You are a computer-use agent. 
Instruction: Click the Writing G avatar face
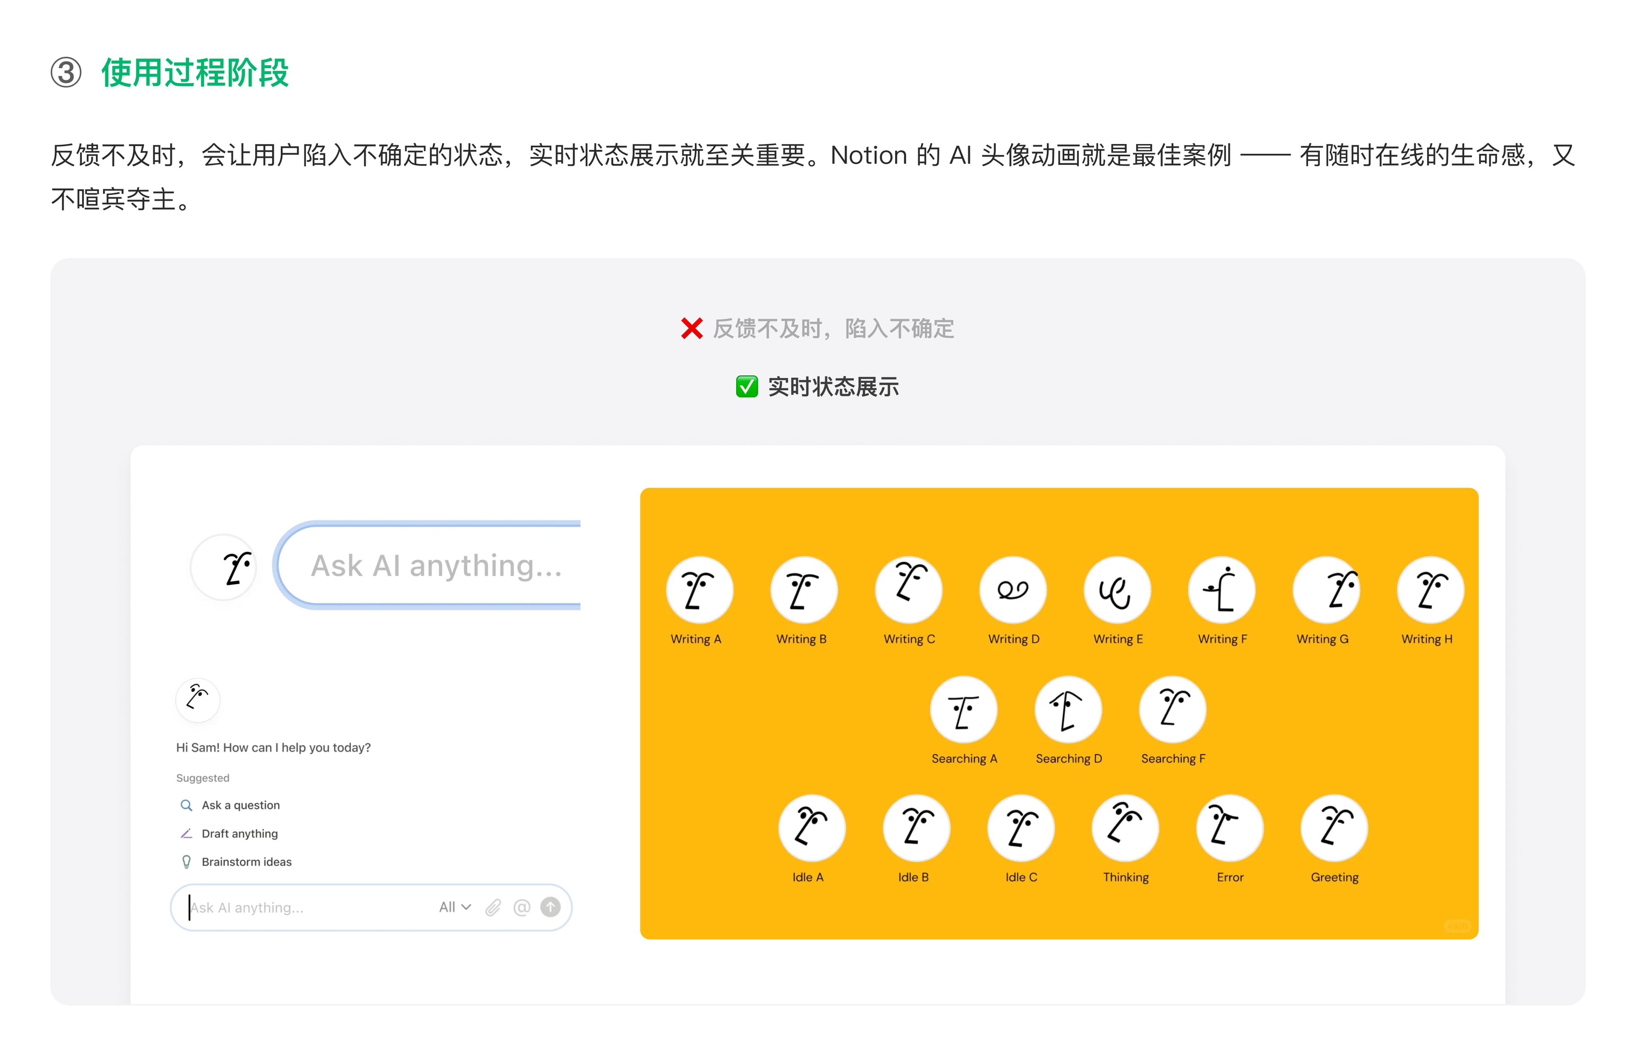tap(1325, 590)
